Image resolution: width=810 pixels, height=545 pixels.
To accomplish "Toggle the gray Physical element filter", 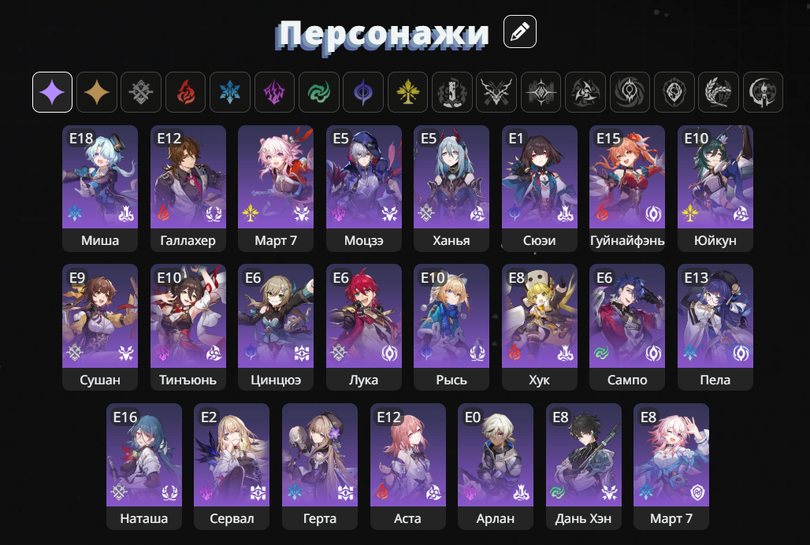I will click(141, 92).
